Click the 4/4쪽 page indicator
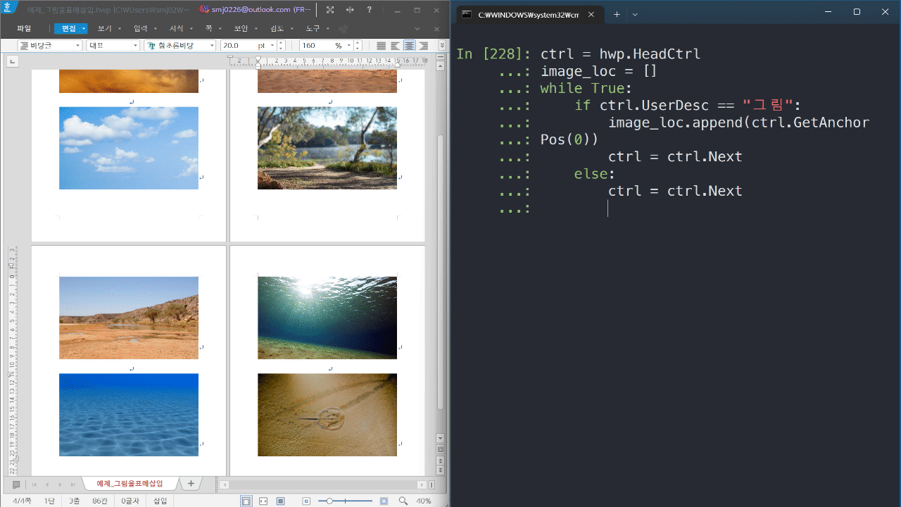Screen dimensions: 901x507 point(23,501)
